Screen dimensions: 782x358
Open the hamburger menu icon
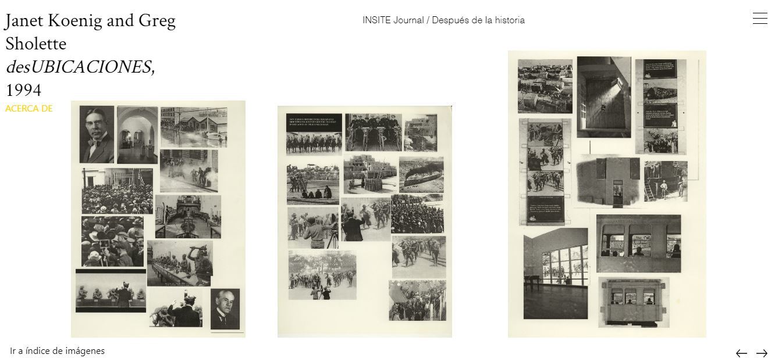[x=760, y=19]
